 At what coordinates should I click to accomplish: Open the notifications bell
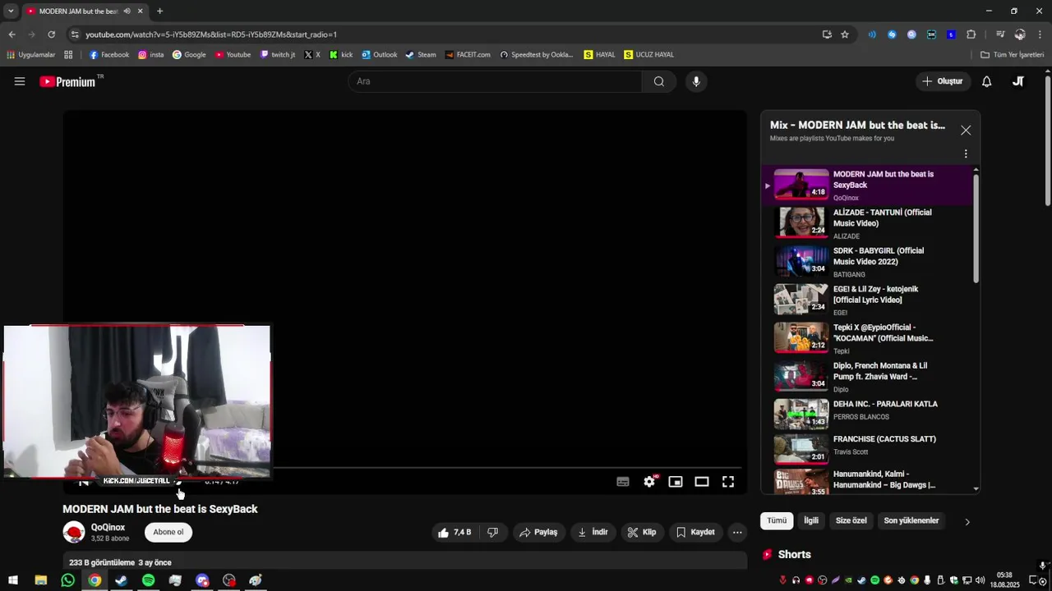987,81
